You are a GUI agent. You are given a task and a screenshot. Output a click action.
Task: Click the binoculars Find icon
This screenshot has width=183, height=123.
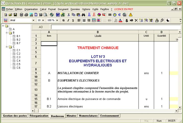pos(84,15)
